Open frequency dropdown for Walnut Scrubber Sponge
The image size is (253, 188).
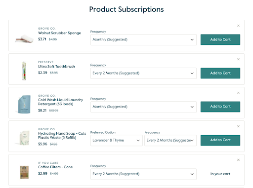(x=143, y=39)
